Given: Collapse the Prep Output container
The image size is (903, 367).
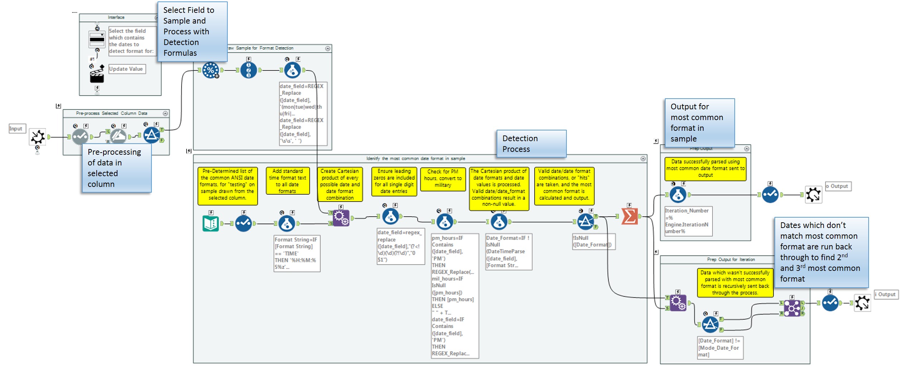Looking at the screenshot, I should [x=747, y=149].
